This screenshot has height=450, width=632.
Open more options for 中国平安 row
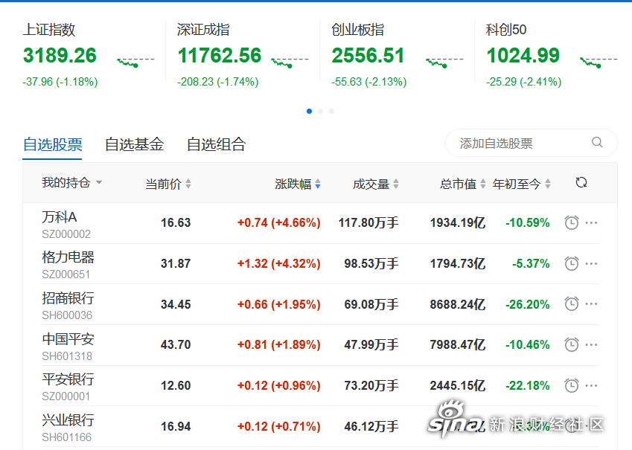pos(591,344)
